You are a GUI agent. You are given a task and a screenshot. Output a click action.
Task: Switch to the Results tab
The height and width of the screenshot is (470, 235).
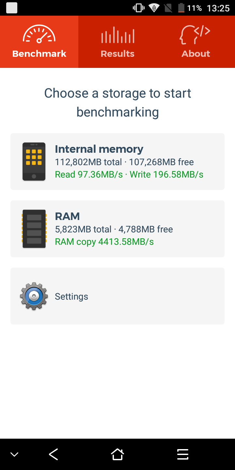(x=117, y=42)
